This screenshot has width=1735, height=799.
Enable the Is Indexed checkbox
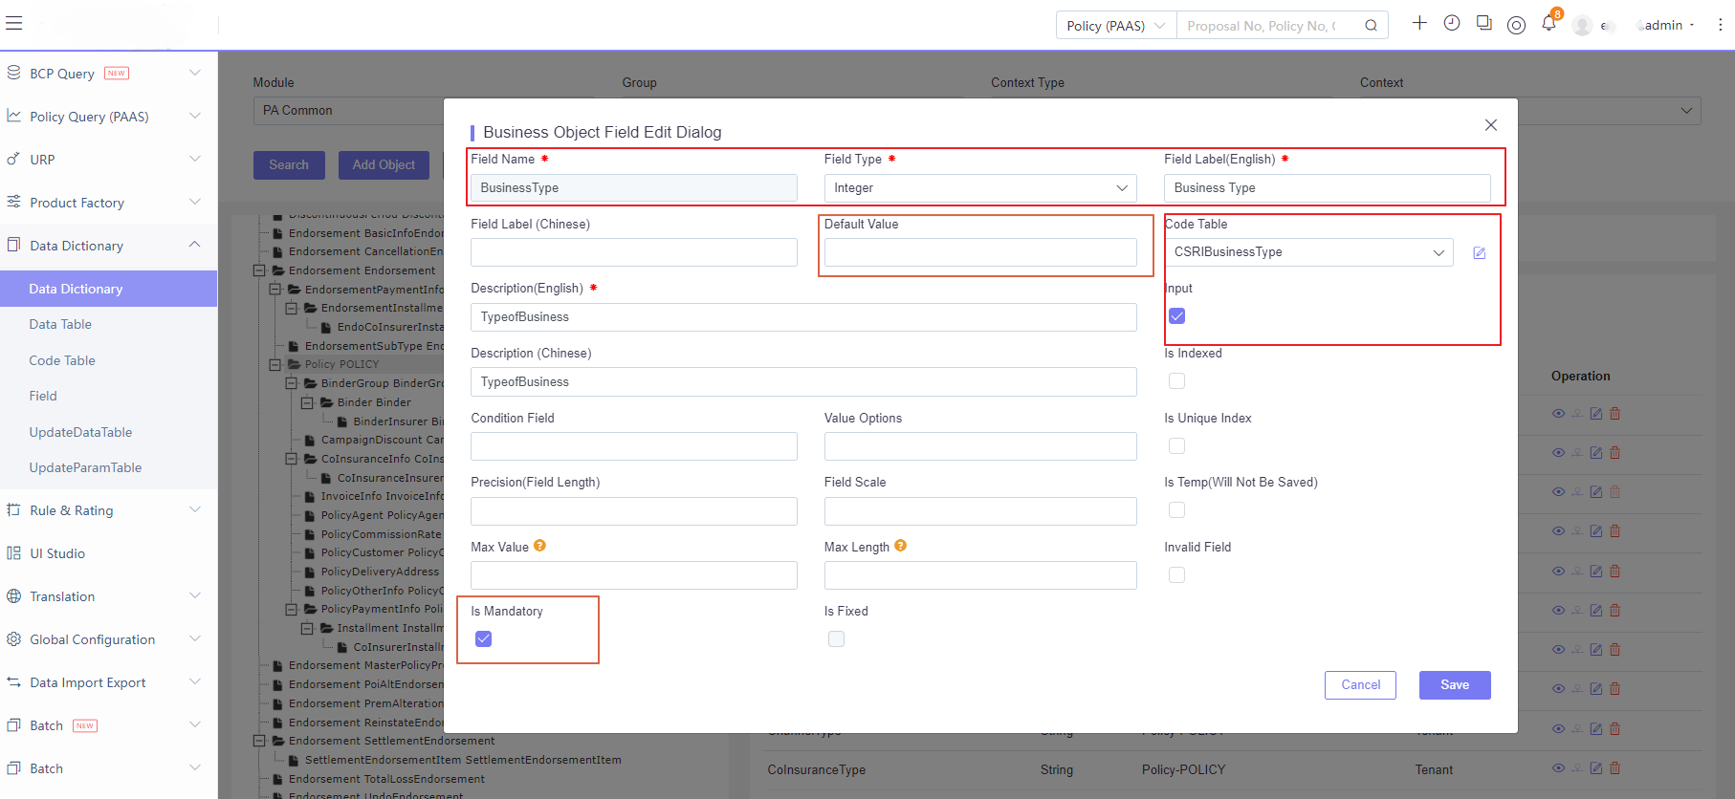pos(1176,381)
